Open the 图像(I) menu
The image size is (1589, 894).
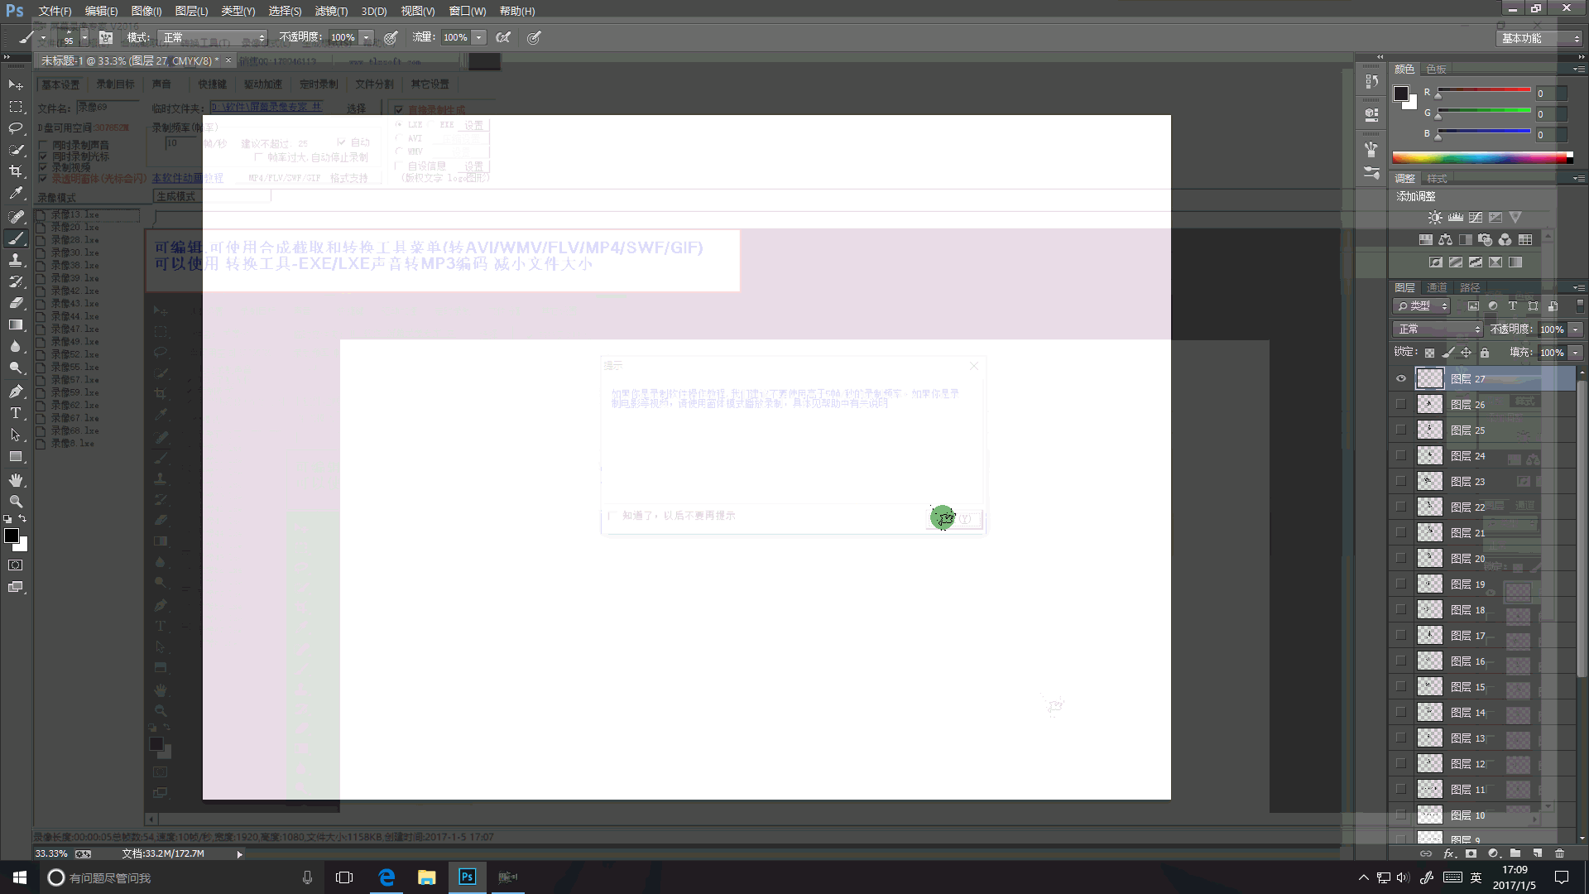146,11
